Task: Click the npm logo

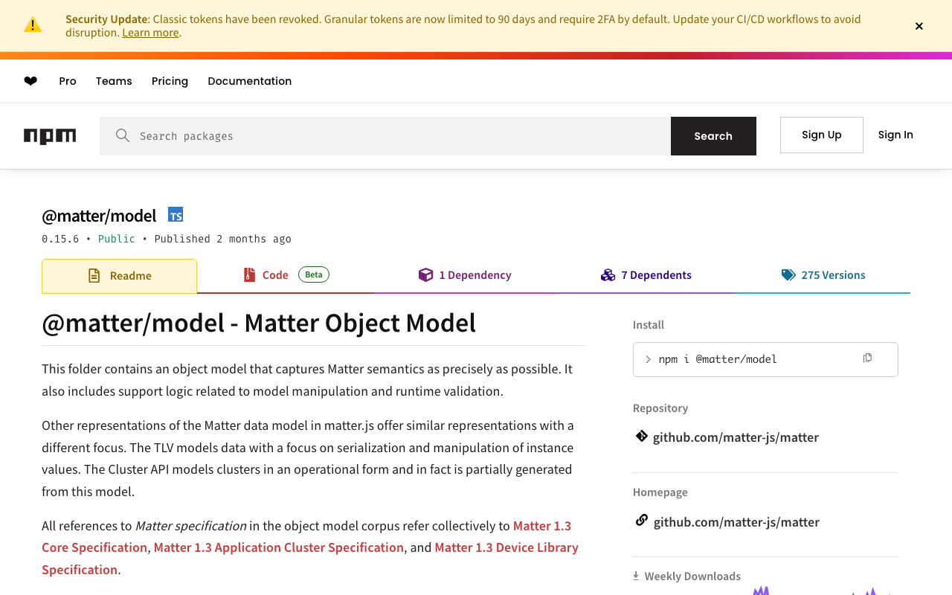Action: coord(50,136)
